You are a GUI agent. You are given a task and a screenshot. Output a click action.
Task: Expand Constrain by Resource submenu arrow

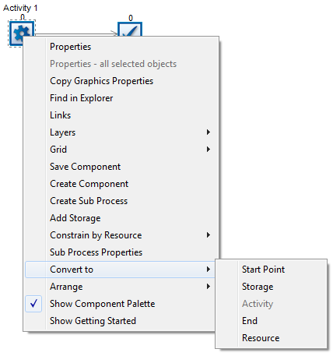[x=209, y=235]
